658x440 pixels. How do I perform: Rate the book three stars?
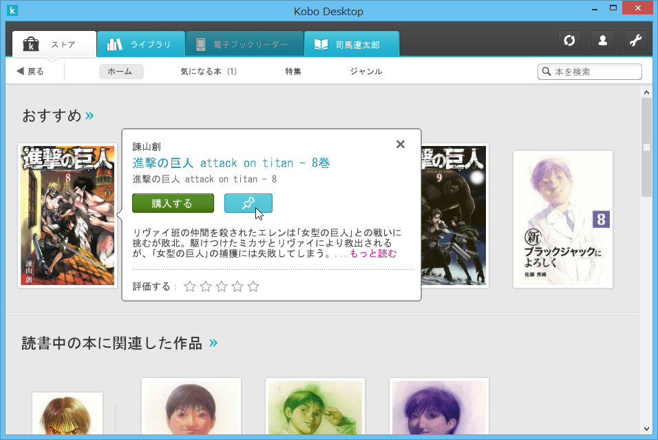click(222, 286)
